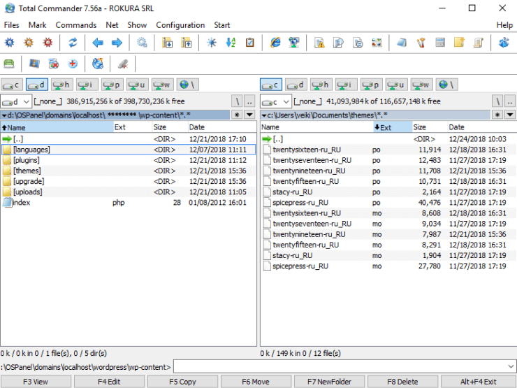
Task: Click the F5 Copy button
Action: pos(182,382)
